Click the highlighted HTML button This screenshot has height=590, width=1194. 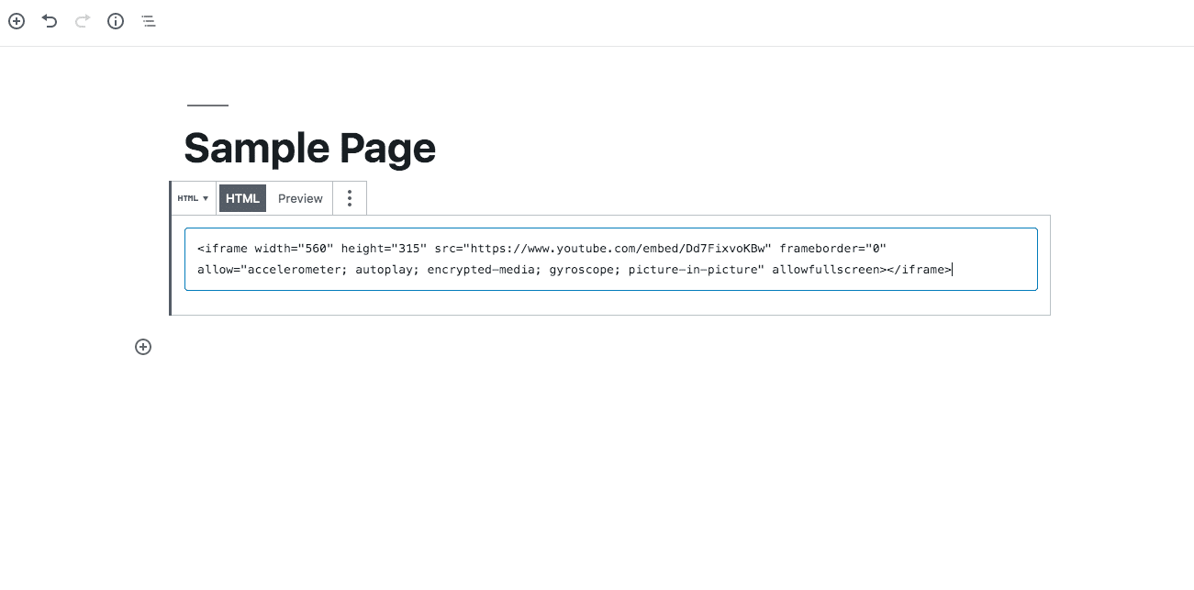[242, 197]
